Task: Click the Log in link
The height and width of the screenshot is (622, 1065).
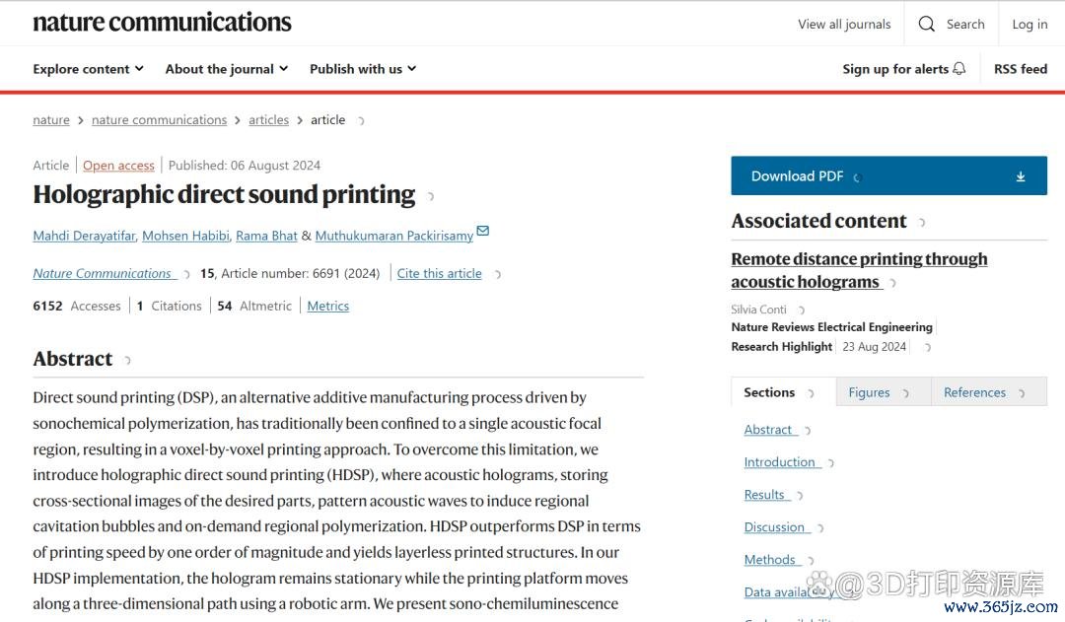Action: pos(1029,25)
